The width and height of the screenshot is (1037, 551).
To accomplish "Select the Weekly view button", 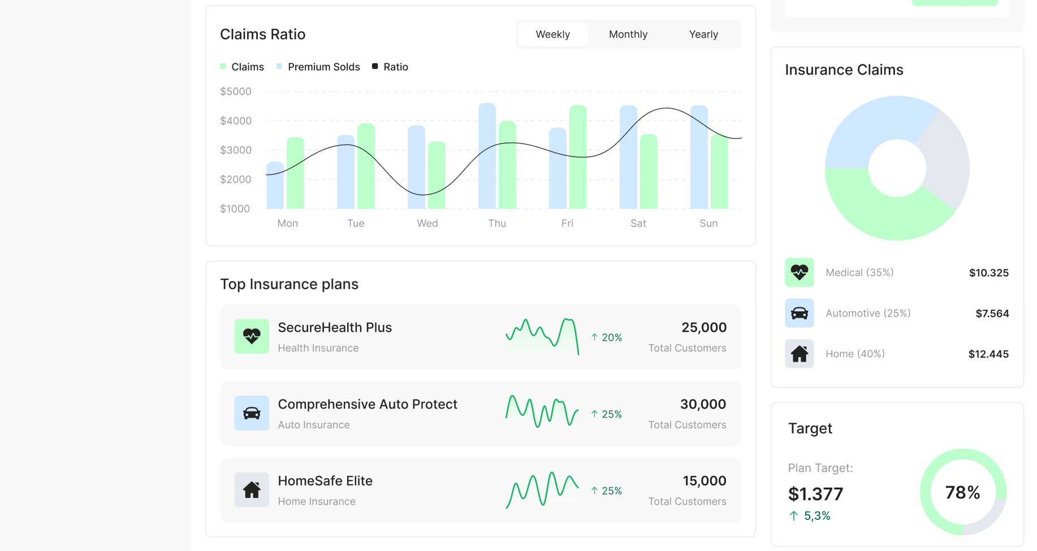I will pos(552,34).
